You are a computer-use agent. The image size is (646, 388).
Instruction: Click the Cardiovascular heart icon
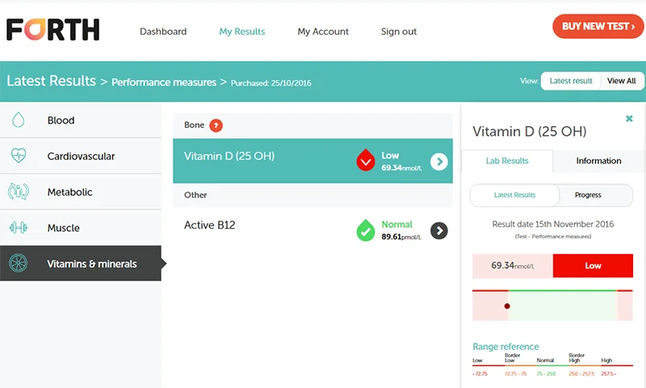(x=18, y=156)
